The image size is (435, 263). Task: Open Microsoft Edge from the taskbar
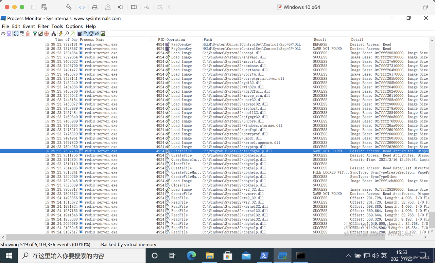pyautogui.click(x=191, y=256)
